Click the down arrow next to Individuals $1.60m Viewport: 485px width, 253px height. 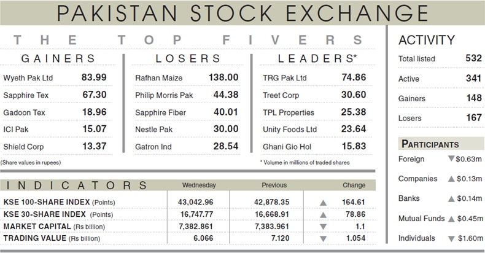451,238
